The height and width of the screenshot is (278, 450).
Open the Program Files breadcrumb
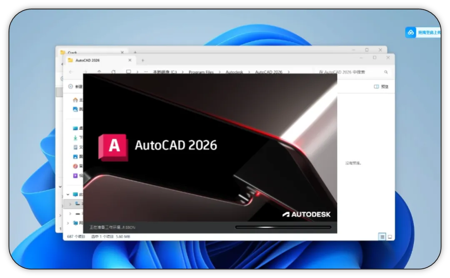(x=201, y=72)
